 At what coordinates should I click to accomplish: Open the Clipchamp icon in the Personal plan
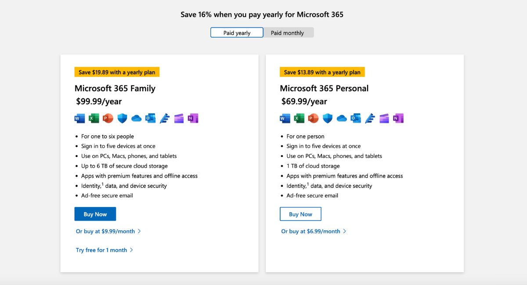[x=384, y=118]
